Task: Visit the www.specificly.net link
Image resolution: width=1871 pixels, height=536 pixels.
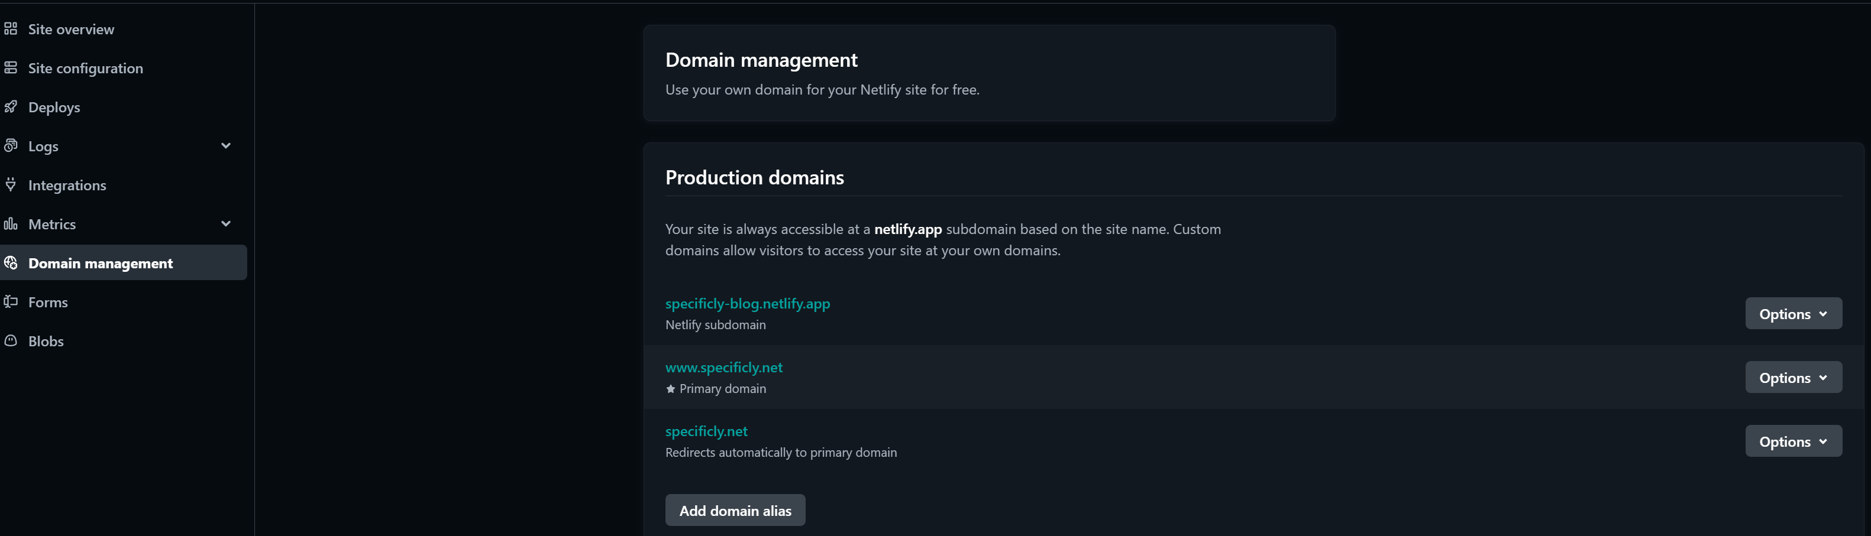Action: tap(724, 367)
